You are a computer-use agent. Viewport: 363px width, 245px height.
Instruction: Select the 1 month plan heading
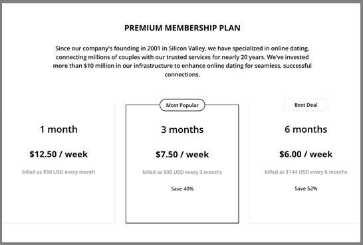59,129
